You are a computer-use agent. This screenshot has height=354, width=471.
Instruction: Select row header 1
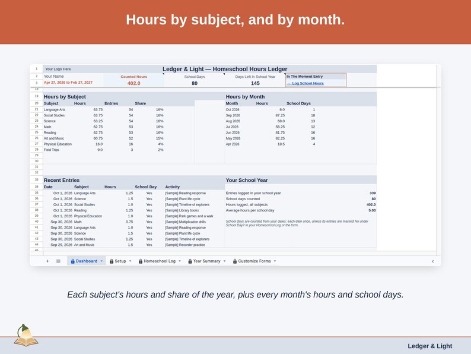(x=36, y=69)
